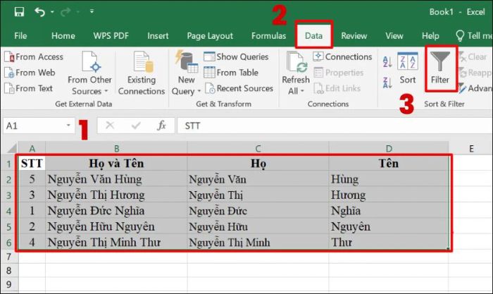The height and width of the screenshot is (294, 493).
Task: Switch to the Insert tab
Action: (x=158, y=35)
